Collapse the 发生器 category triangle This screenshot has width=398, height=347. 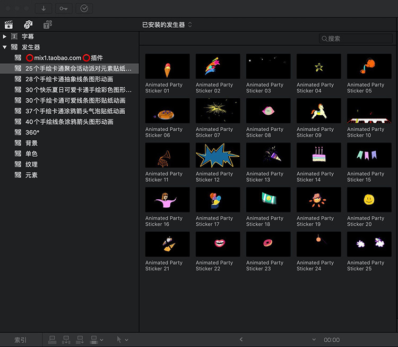5,47
